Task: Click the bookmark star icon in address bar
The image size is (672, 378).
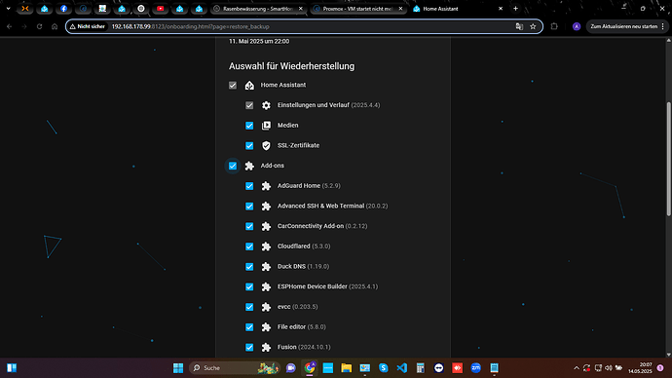Action: click(x=533, y=26)
